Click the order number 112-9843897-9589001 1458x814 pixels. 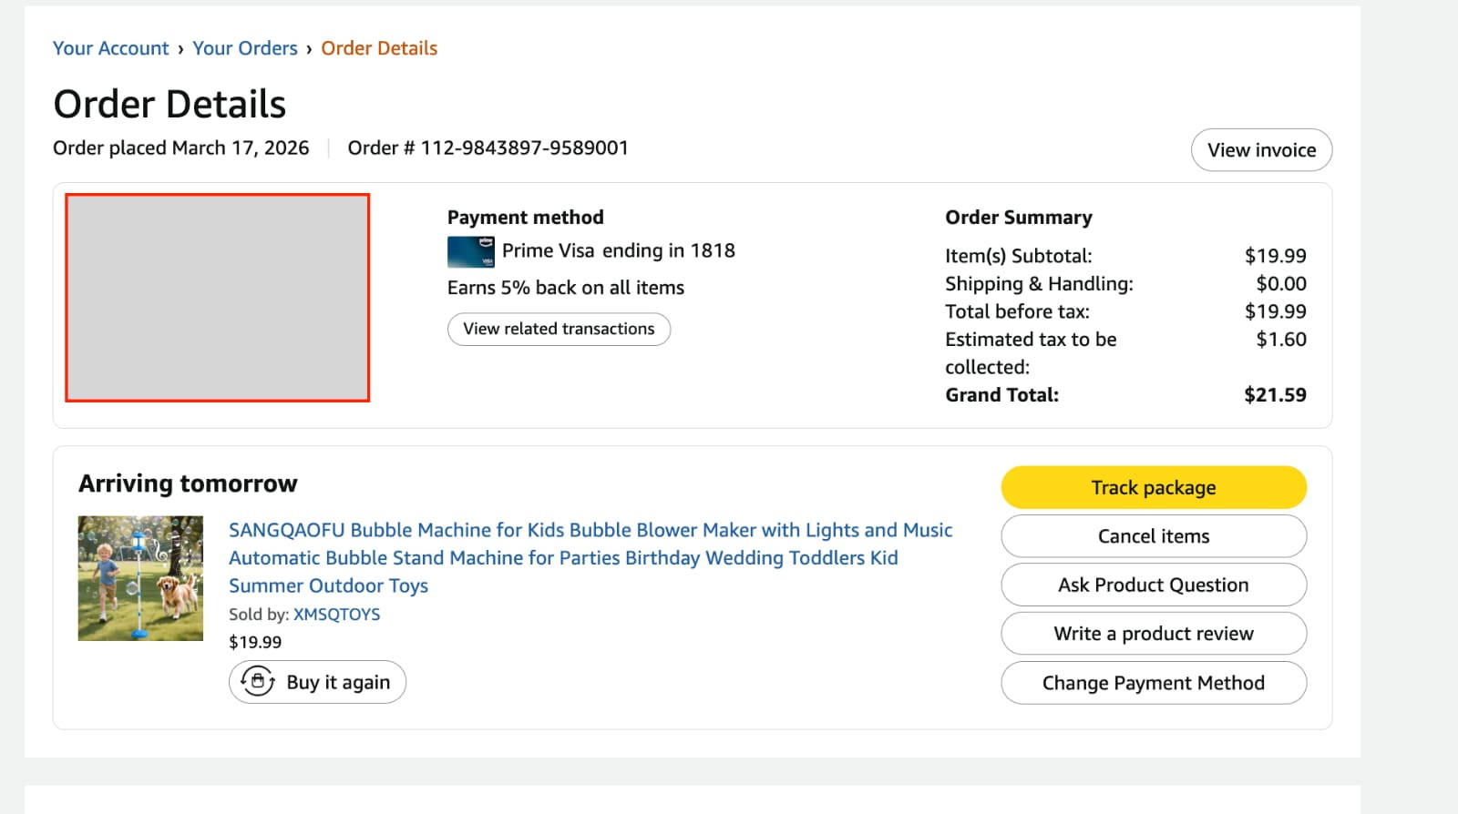pos(524,148)
